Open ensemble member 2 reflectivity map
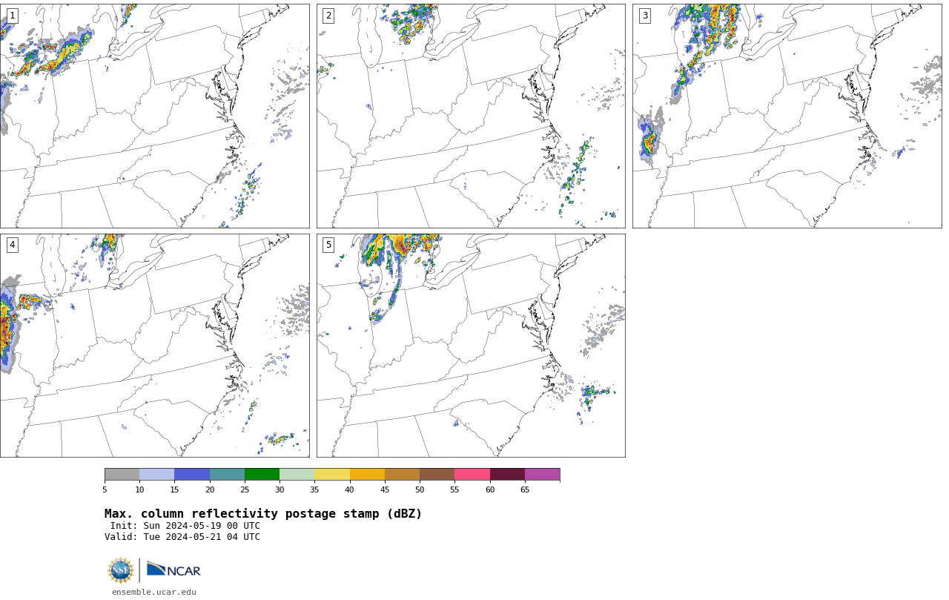 point(471,116)
